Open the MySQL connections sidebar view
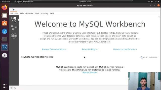Viewport: 161px width, 90px height. point(14,19)
